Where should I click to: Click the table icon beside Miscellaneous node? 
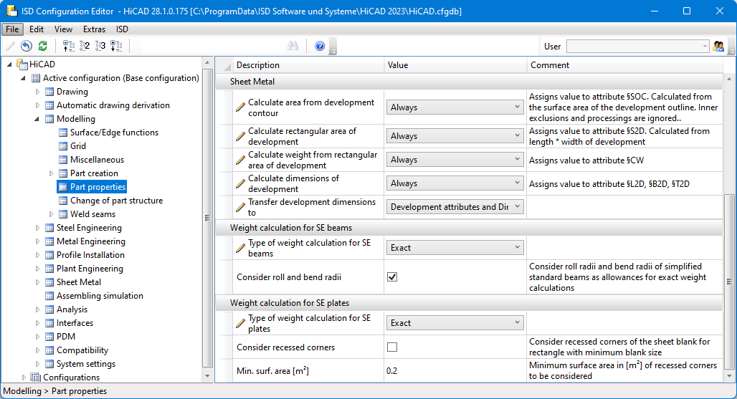(x=63, y=160)
